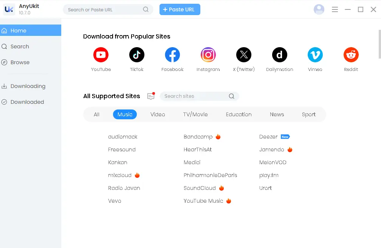Open the user account avatar
Screen dimensions: 381x248
(319, 9)
